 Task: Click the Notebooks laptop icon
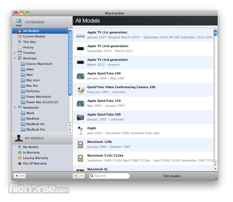point(19,108)
